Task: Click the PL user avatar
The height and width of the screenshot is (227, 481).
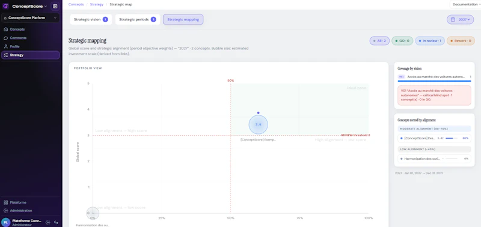Action: pyautogui.click(x=5, y=222)
